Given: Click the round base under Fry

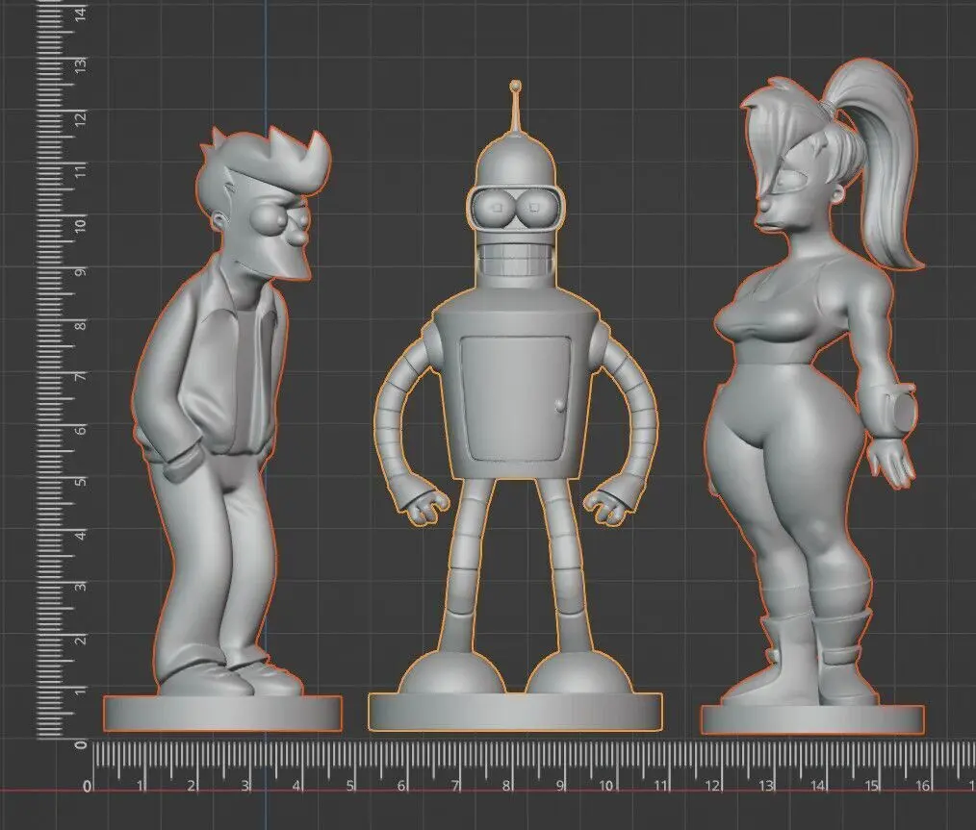Looking at the screenshot, I should tap(223, 713).
